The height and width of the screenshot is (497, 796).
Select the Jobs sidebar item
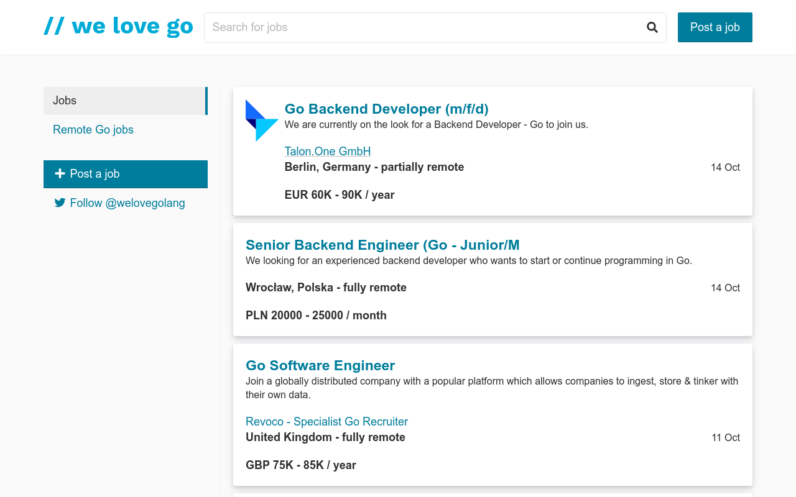[126, 101]
